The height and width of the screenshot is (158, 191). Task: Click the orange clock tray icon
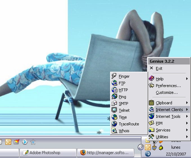(148, 147)
